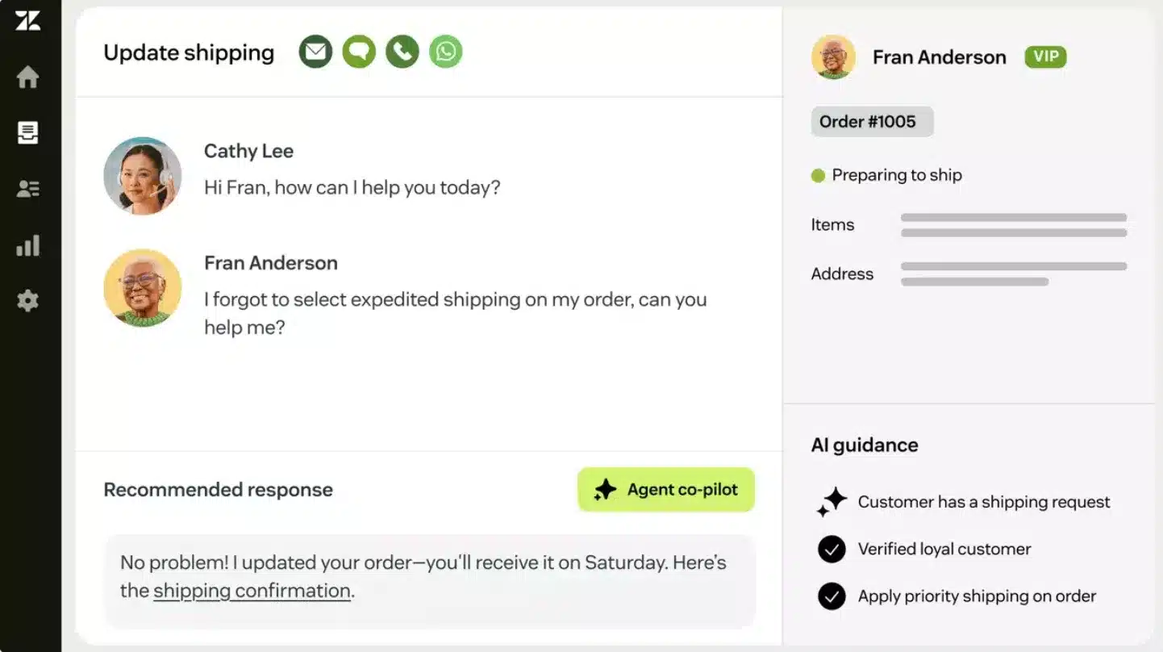Expand the AI guidance section
This screenshot has width=1163, height=652.
(864, 445)
